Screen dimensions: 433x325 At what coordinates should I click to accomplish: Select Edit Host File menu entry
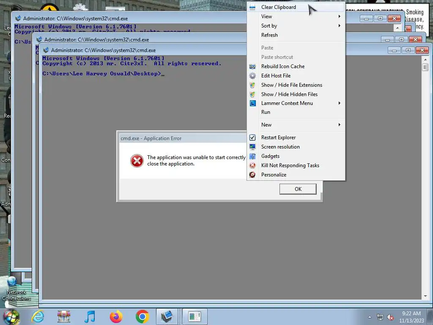[296, 76]
